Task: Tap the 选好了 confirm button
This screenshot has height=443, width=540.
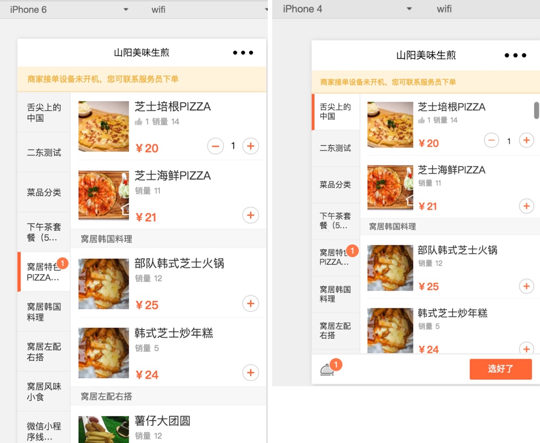Action: pyautogui.click(x=501, y=369)
